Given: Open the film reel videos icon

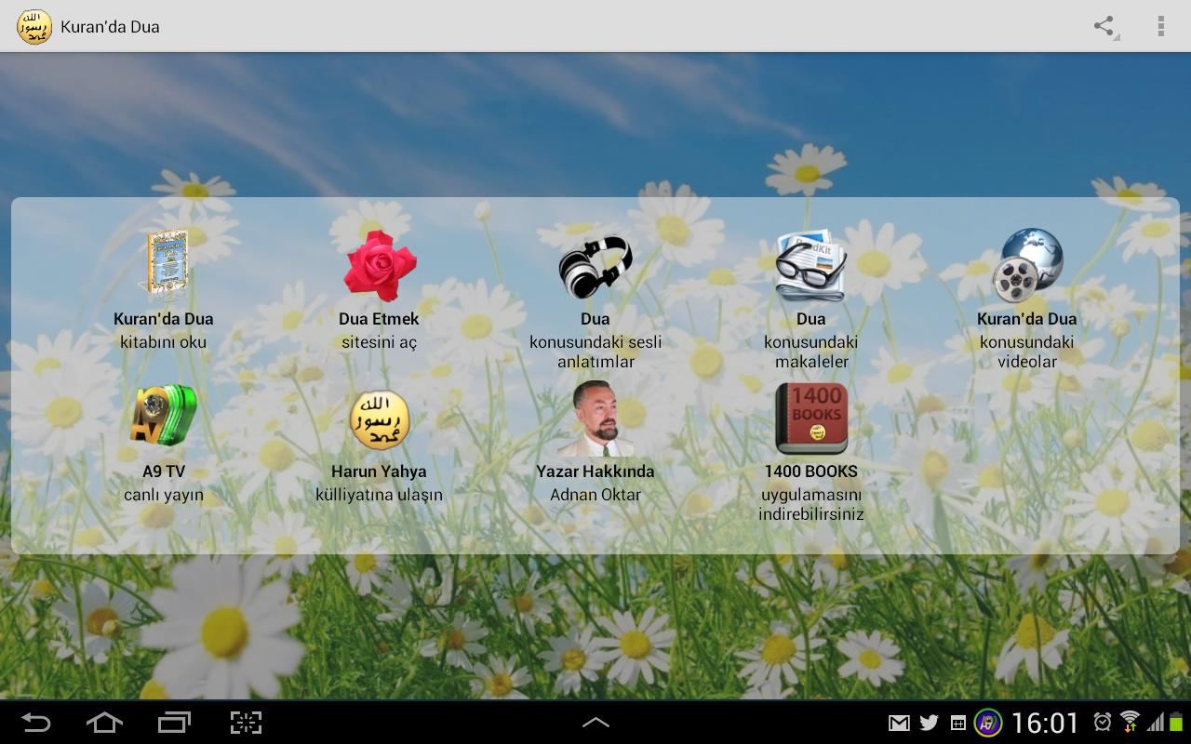Looking at the screenshot, I should click(x=1026, y=265).
